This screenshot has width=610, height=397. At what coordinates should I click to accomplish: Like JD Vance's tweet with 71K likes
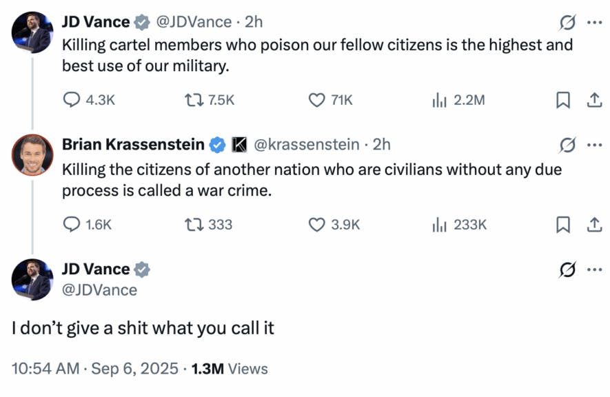tap(316, 100)
